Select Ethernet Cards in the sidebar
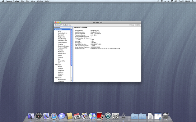Viewport: 196px width, 122px height. click(x=63, y=41)
